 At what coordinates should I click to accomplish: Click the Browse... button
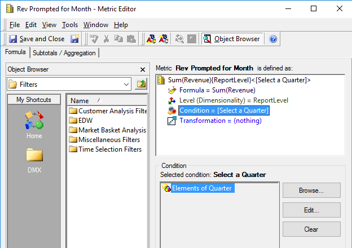[311, 191]
